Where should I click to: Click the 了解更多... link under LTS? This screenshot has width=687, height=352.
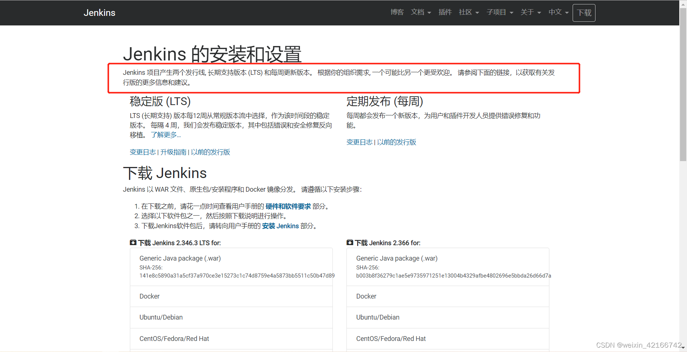coord(166,135)
